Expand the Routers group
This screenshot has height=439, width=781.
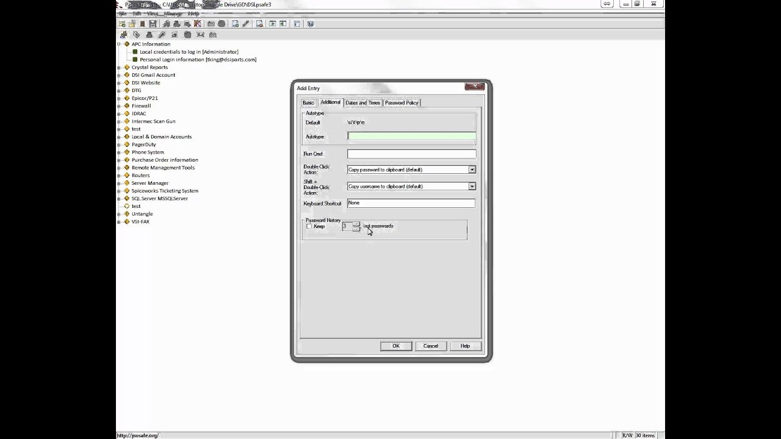click(119, 175)
